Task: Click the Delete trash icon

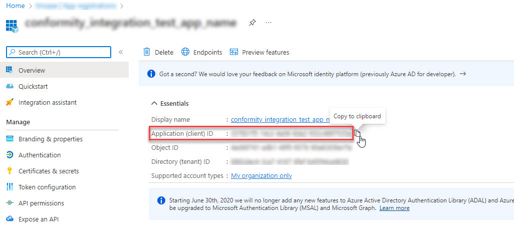Action: click(x=147, y=52)
